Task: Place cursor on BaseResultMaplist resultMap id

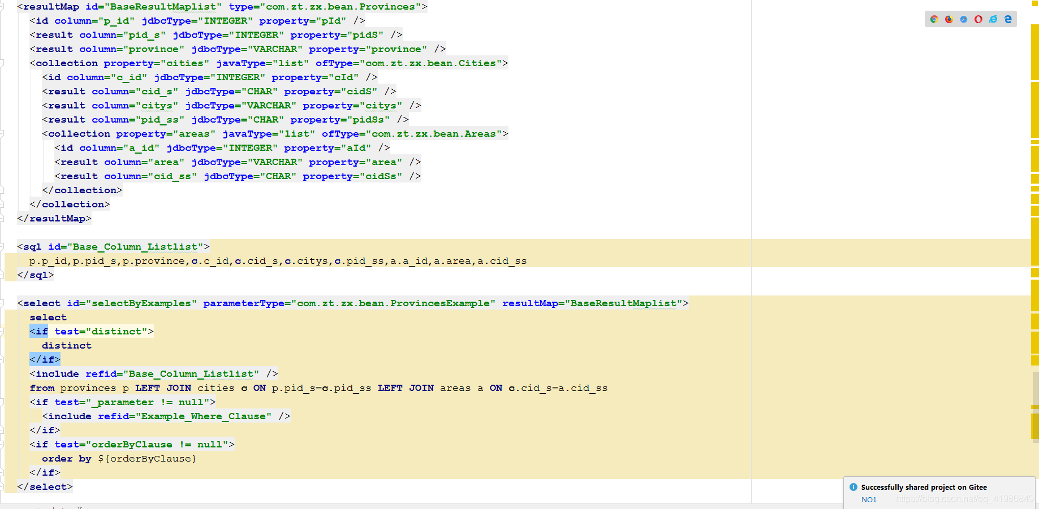Action: point(163,7)
